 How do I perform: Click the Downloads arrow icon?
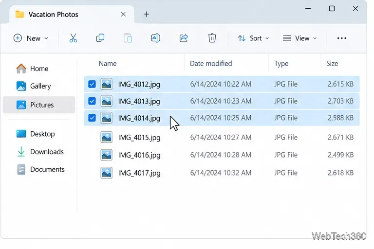21,152
